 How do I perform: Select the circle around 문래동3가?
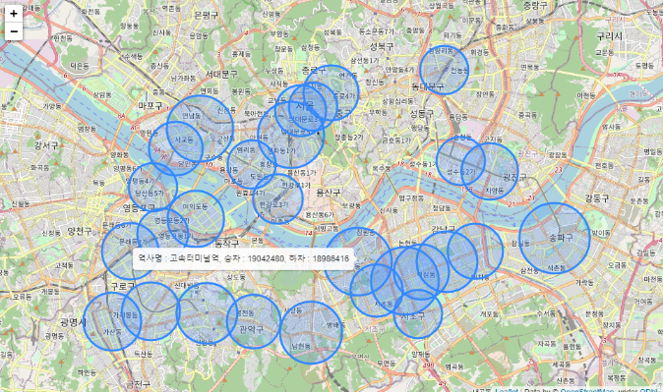tap(130, 251)
